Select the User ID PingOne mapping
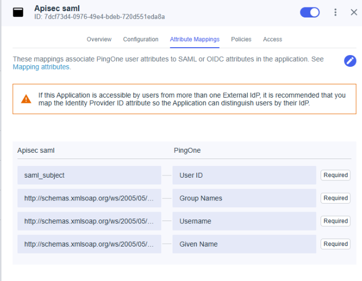This screenshot has width=362, height=281. click(244, 175)
